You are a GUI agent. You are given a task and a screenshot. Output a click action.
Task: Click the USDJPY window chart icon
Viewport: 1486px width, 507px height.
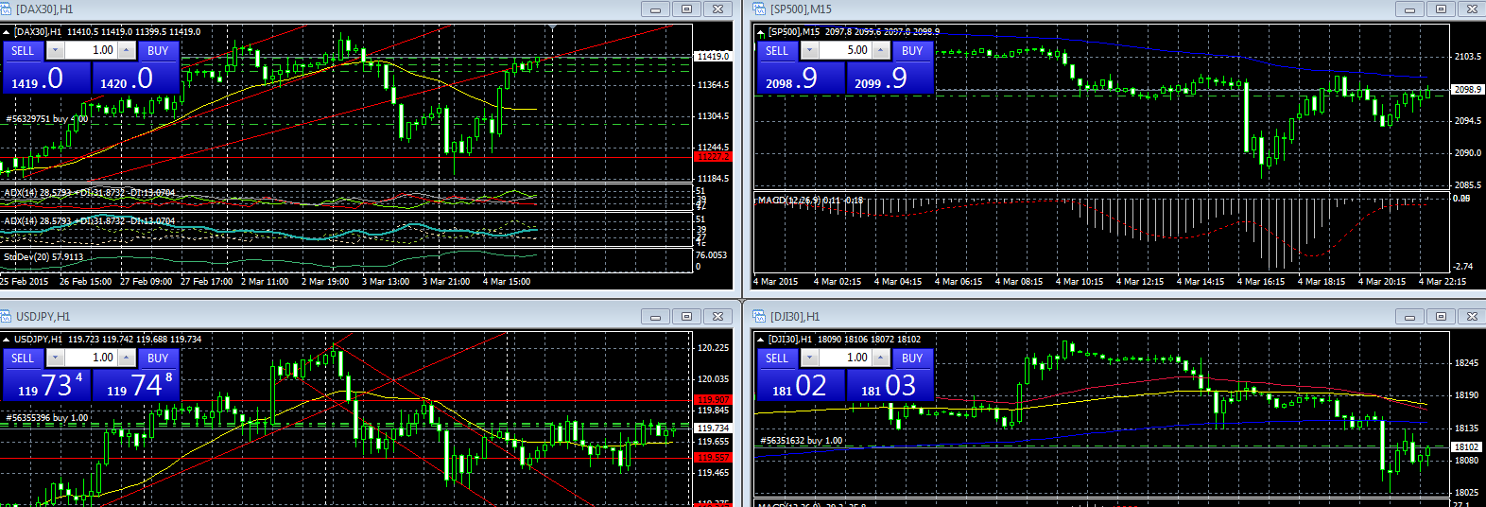(7, 316)
